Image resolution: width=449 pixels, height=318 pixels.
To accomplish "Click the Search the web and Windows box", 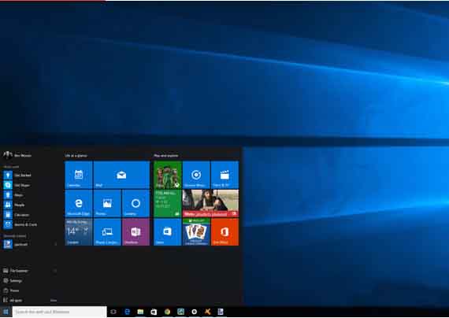I will click(60, 312).
